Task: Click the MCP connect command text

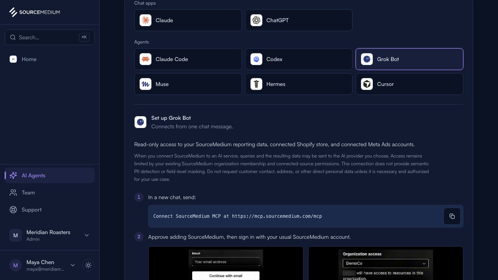Action: (238, 216)
